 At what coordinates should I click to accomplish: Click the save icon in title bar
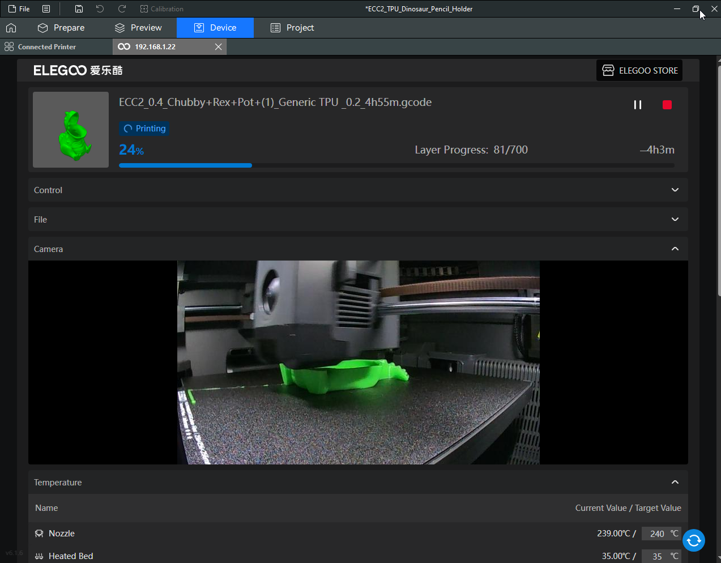[79, 9]
